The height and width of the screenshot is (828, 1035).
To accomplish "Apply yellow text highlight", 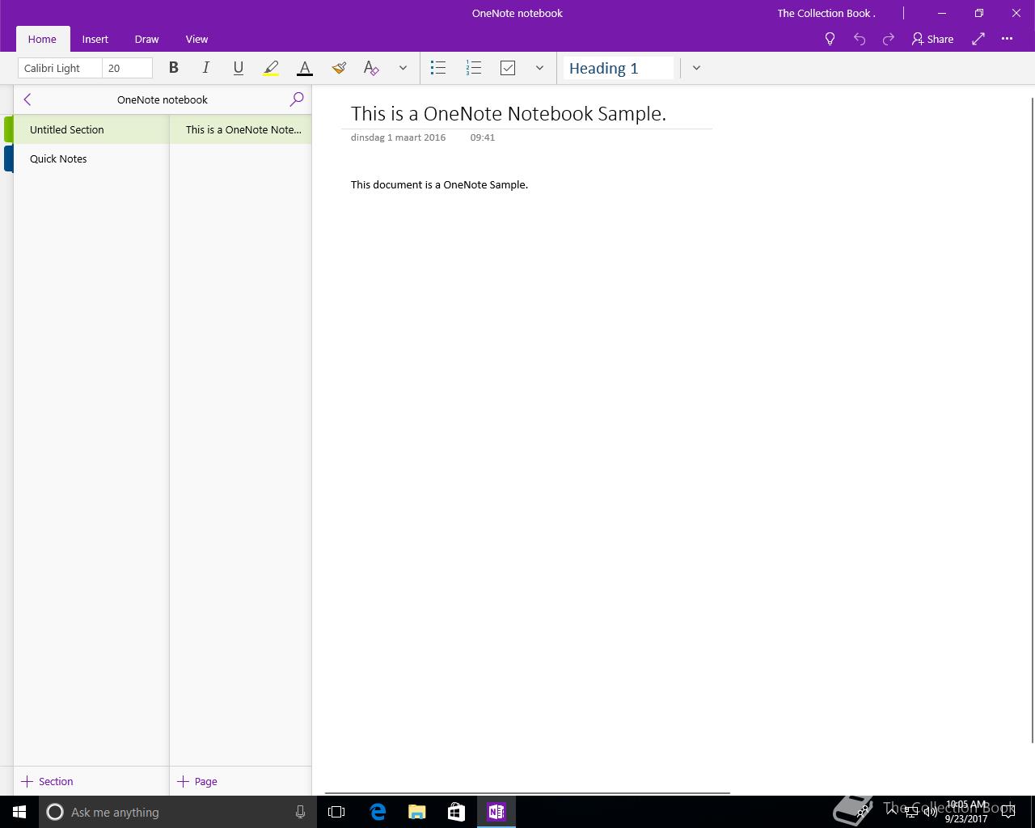I will [271, 68].
